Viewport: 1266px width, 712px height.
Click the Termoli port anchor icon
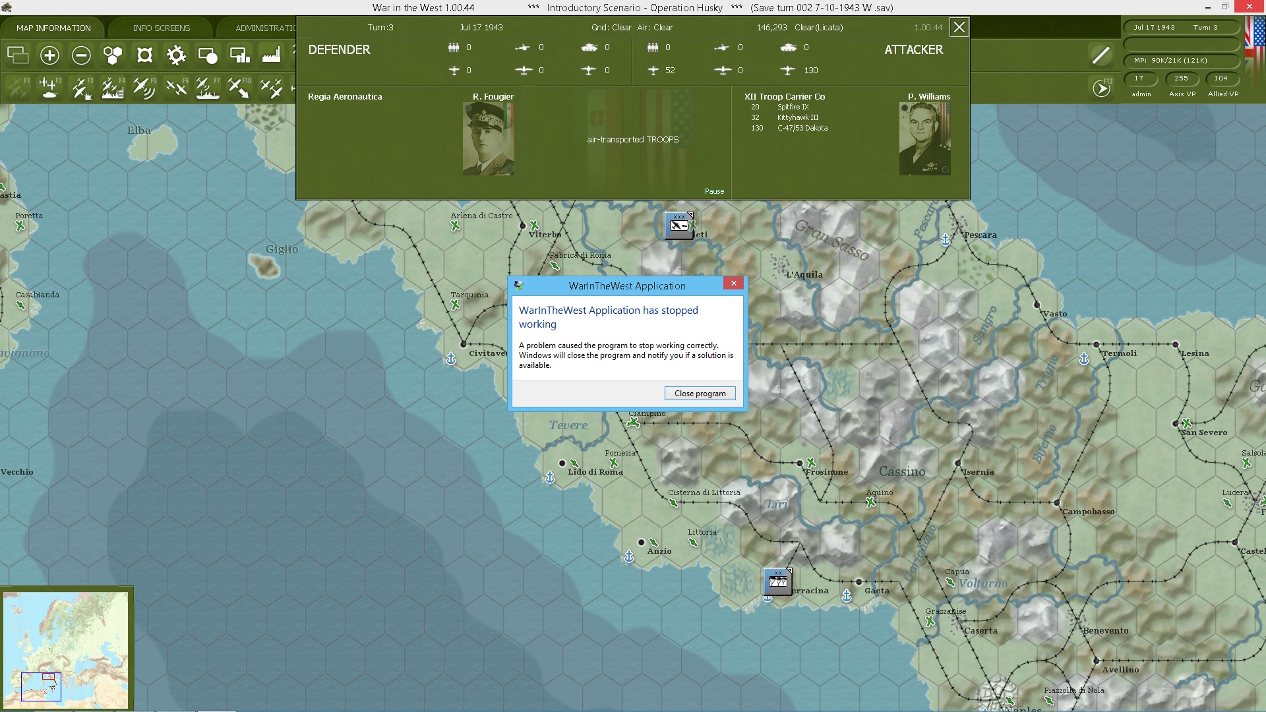pos(1084,358)
